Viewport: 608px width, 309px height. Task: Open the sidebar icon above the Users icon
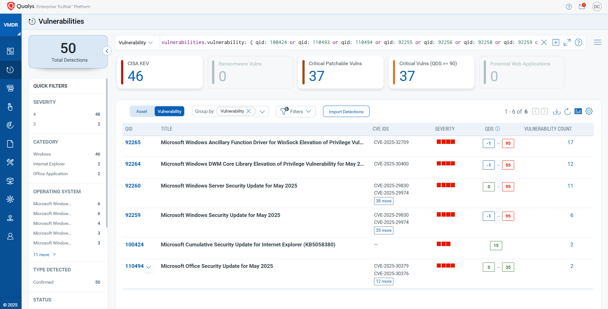tap(10, 218)
